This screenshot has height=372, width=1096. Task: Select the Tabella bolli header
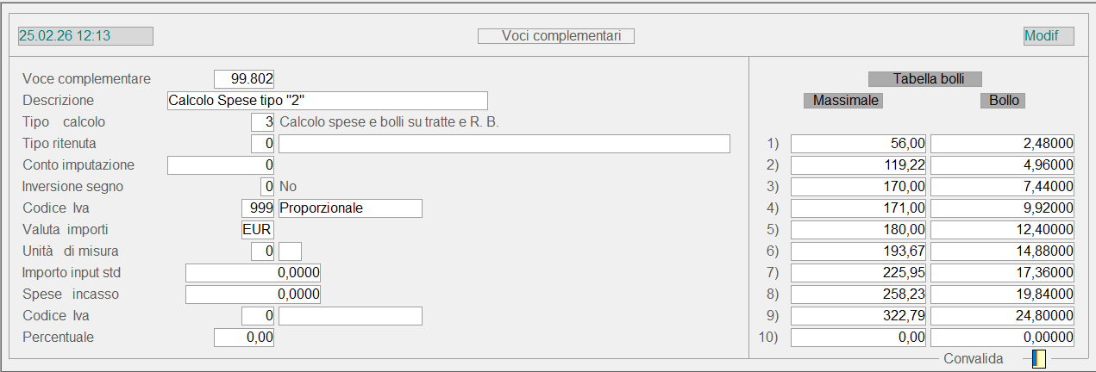[x=925, y=78]
